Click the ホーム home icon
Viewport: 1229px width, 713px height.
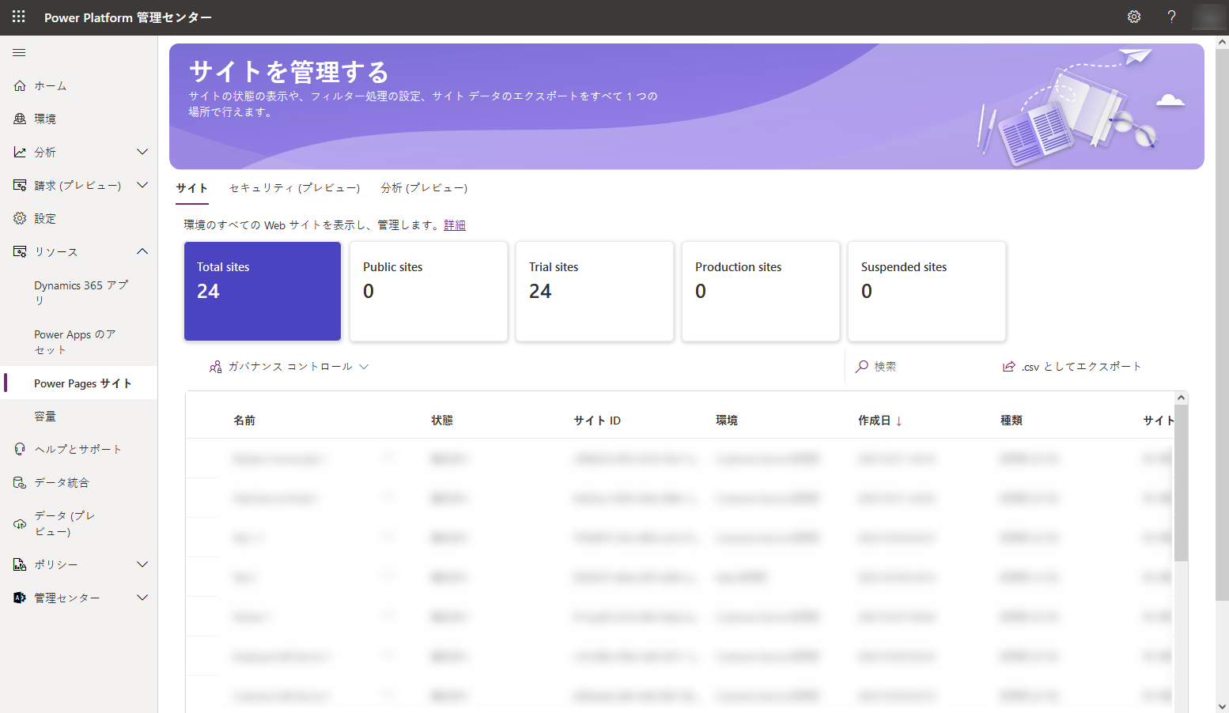20,85
